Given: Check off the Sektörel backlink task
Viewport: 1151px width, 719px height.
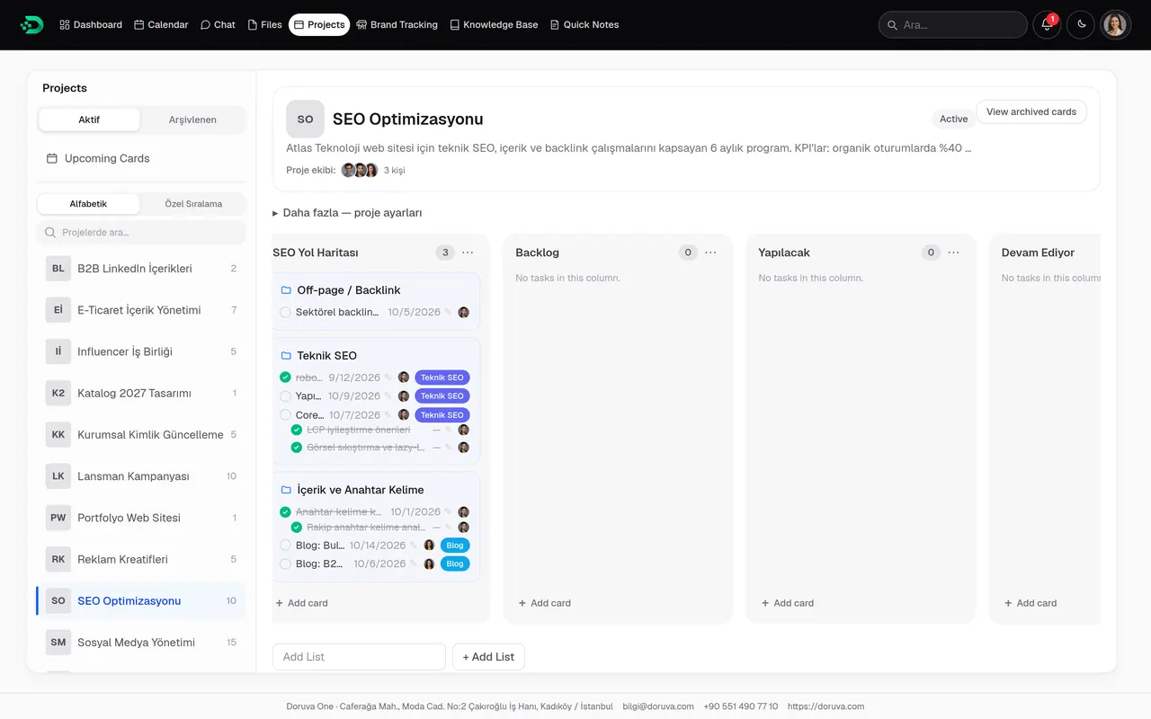Looking at the screenshot, I should pos(285,313).
